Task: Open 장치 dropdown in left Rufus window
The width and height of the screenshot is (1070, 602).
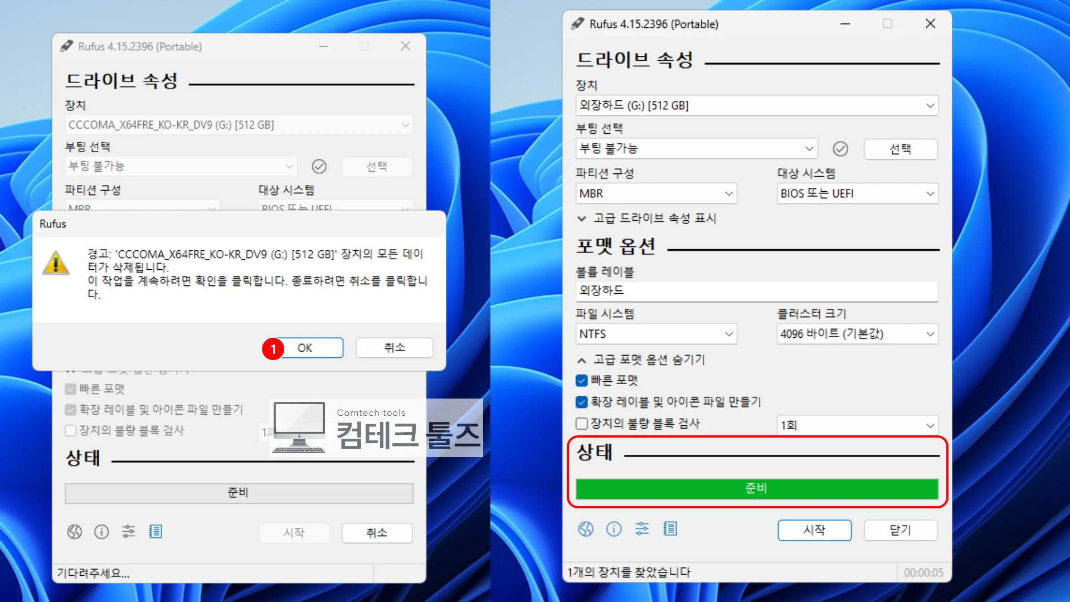Action: [x=239, y=125]
